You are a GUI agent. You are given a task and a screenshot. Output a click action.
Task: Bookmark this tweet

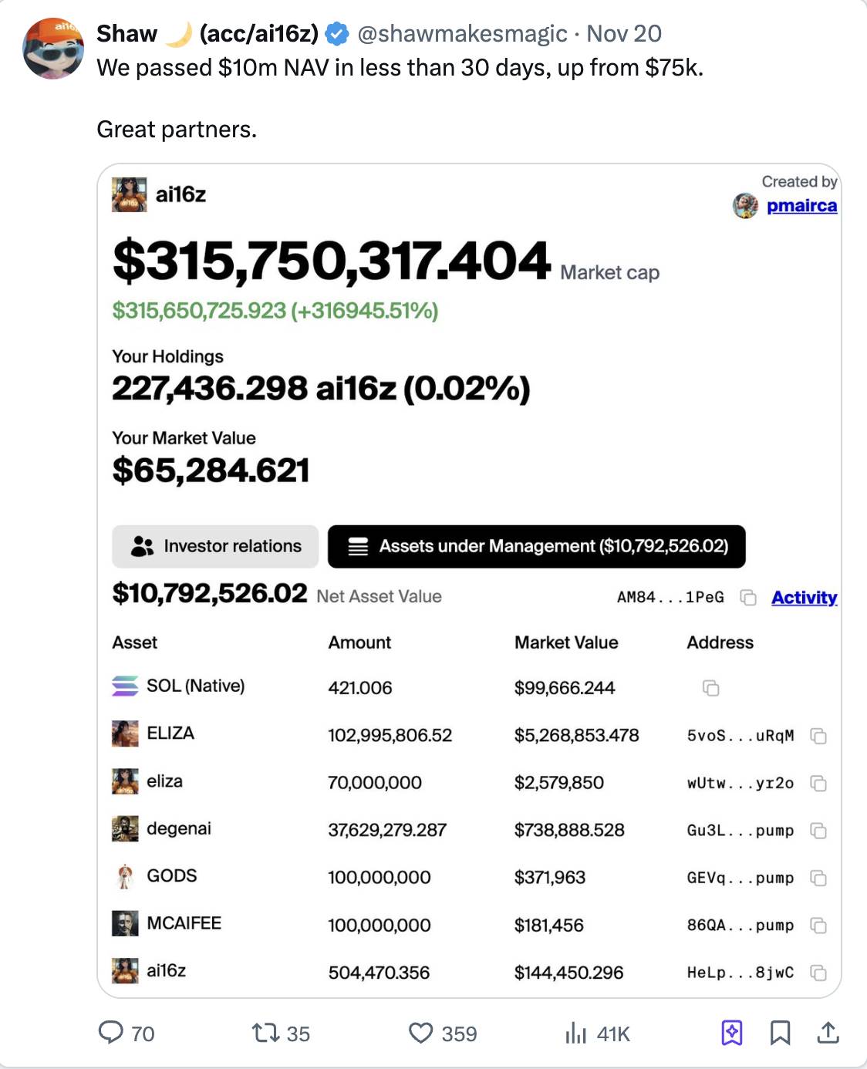pyautogui.click(x=780, y=1032)
